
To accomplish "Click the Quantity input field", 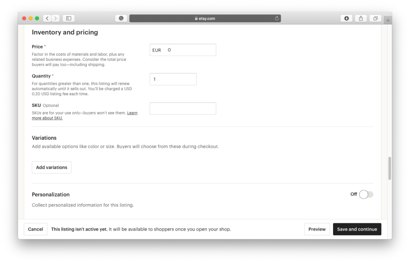I will pyautogui.click(x=173, y=79).
